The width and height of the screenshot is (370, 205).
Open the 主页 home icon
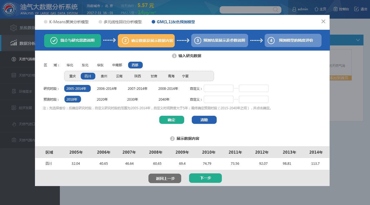click(316, 9)
